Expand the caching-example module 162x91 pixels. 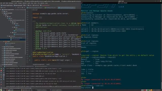pyautogui.click(x=2, y=47)
